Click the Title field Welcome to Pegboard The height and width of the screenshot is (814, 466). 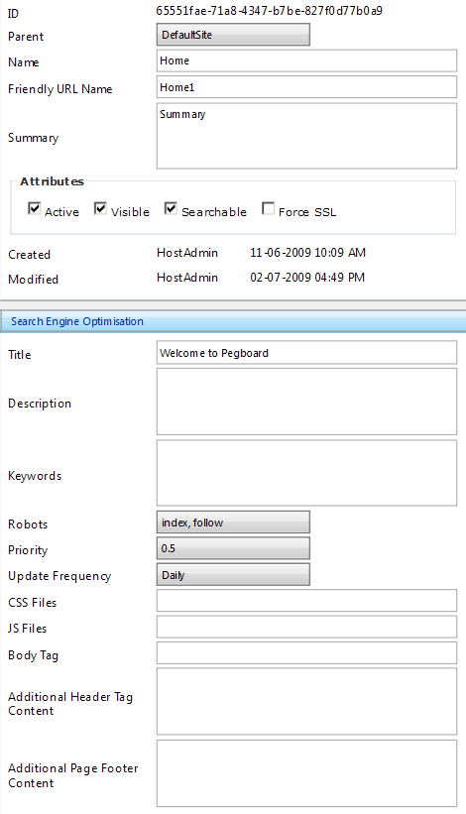point(306,353)
